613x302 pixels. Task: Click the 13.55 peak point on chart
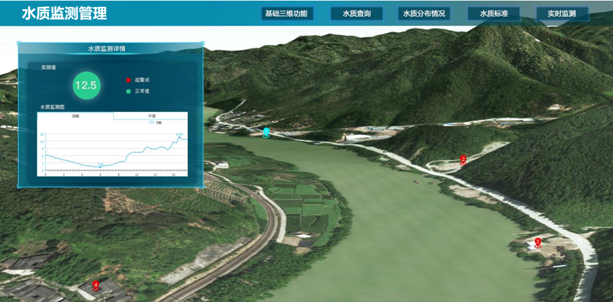point(180,137)
